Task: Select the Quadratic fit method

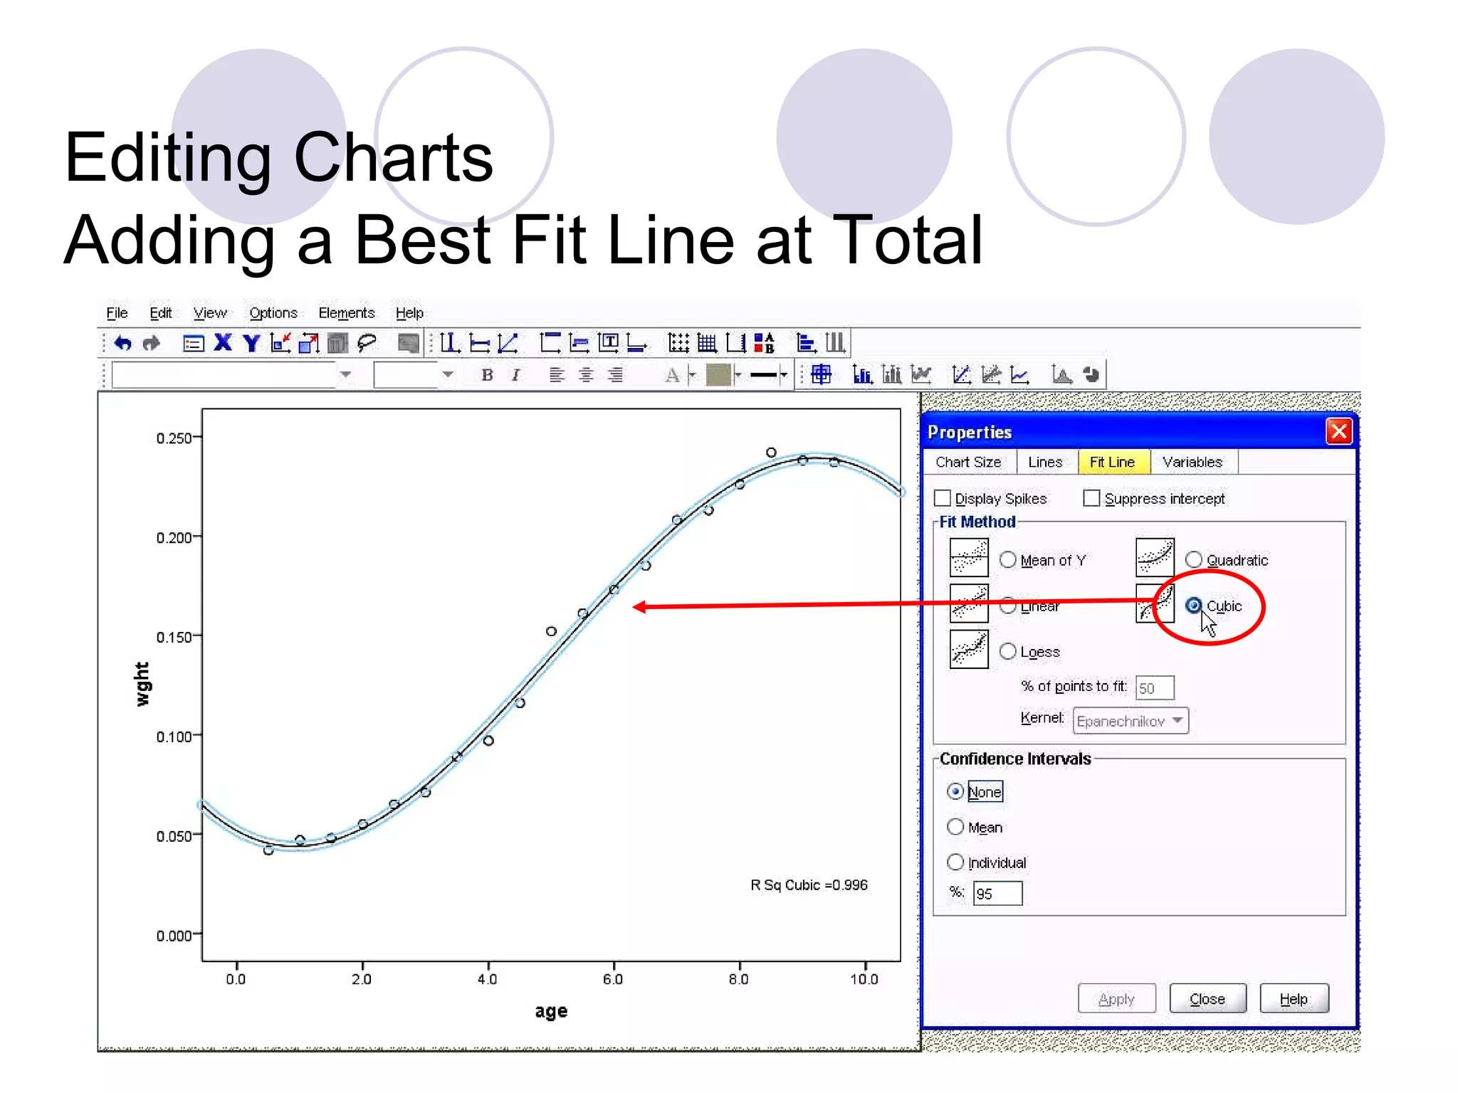Action: (x=1194, y=560)
